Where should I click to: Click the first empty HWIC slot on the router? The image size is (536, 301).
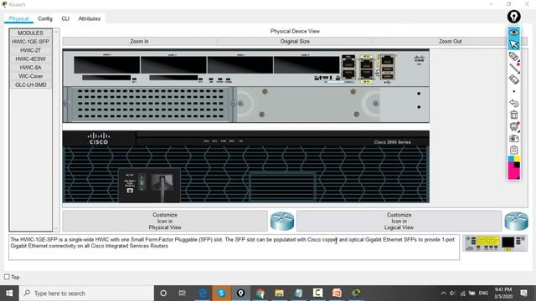(106, 65)
